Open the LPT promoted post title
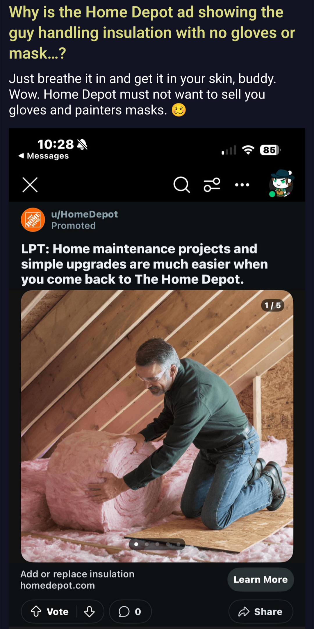Viewport: 314px width, 629px height. [144, 264]
